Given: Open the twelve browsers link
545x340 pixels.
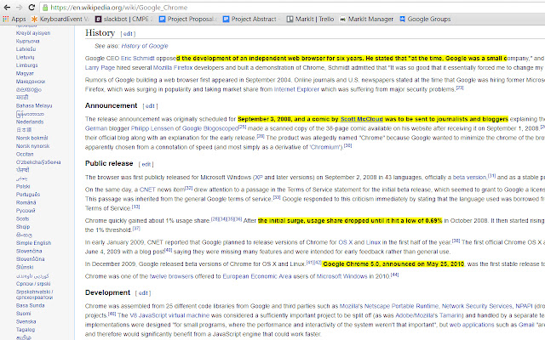Looking at the screenshot, I should point(171,276).
